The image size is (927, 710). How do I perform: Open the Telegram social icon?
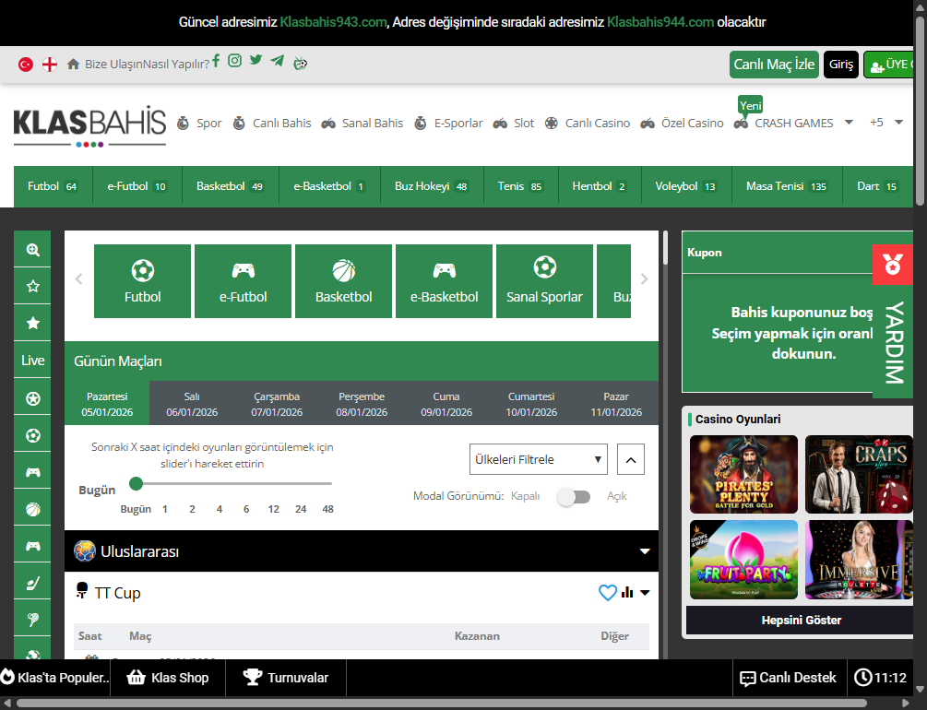[278, 61]
